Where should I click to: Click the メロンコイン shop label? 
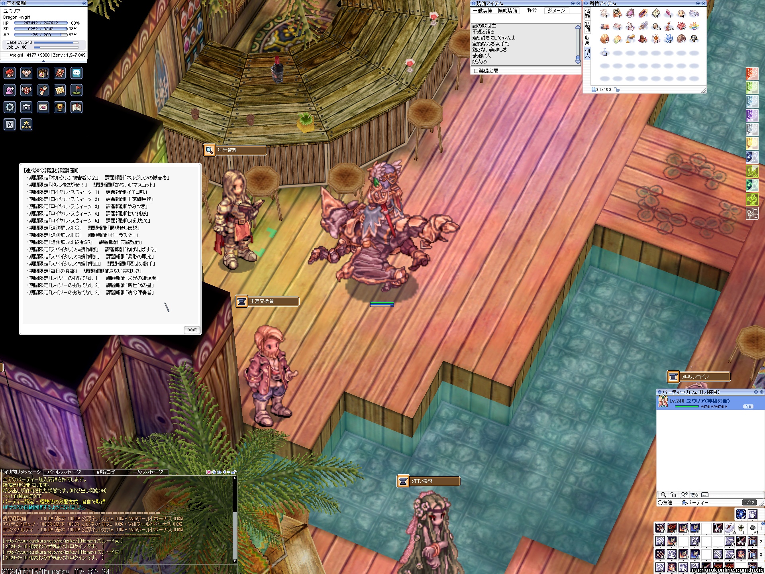click(x=699, y=377)
